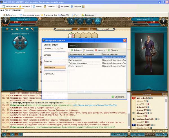The image size is (169, 138).
Task: Click the refresh icon beside the 01:27 timer
Action: point(78,29)
